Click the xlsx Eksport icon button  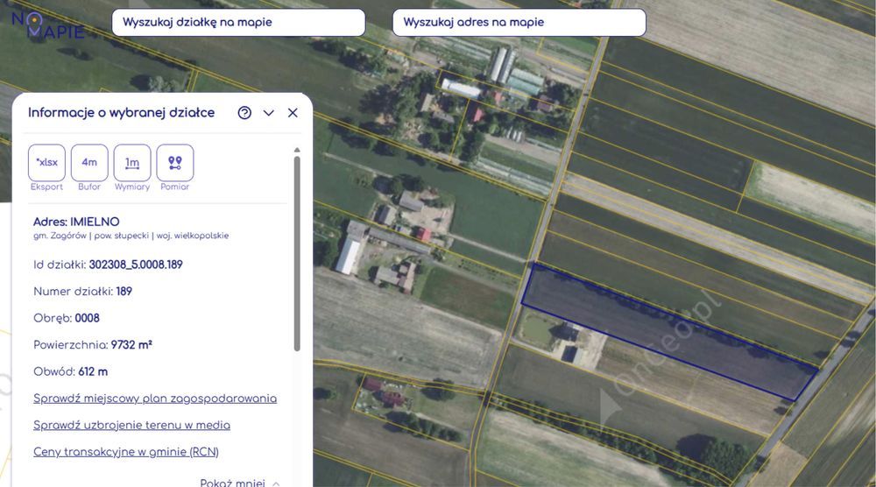point(47,163)
